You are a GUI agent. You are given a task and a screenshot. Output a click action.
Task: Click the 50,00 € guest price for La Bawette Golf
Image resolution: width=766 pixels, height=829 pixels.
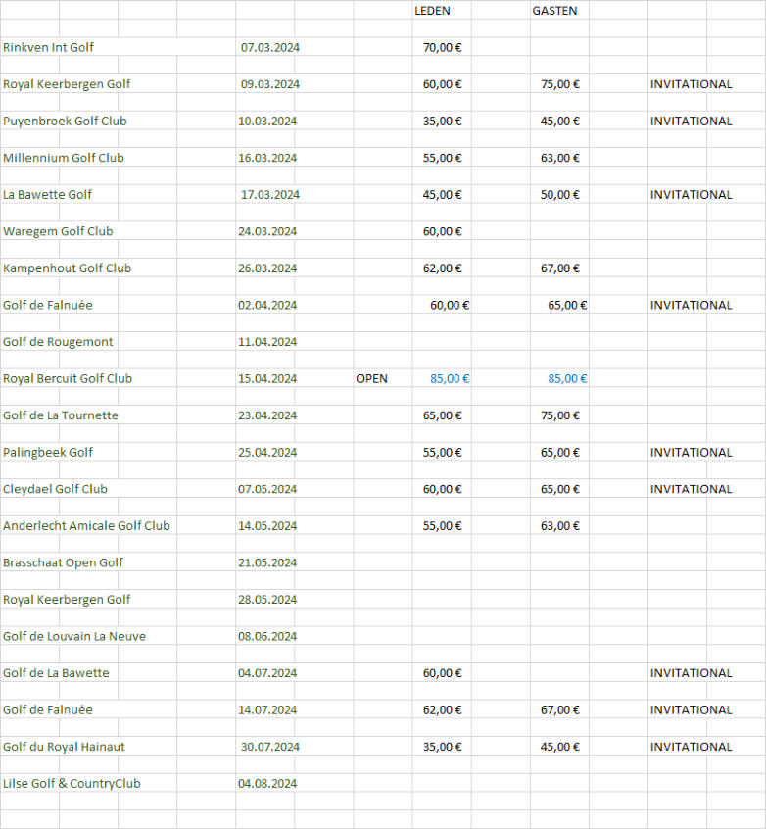(x=560, y=195)
